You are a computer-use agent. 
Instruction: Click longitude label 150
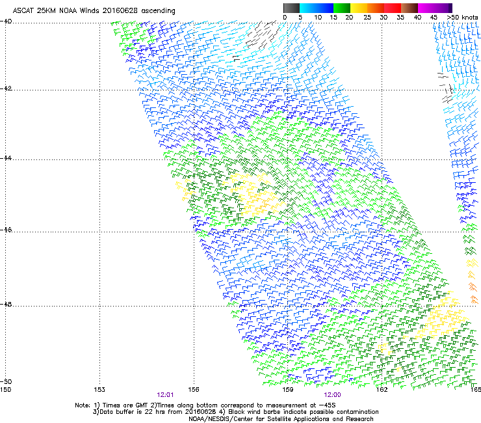[x=5, y=390]
